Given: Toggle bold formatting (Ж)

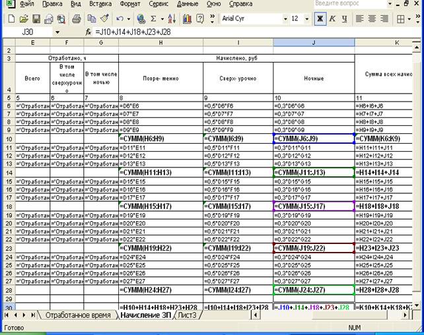Looking at the screenshot, I should pyautogui.click(x=320, y=19).
